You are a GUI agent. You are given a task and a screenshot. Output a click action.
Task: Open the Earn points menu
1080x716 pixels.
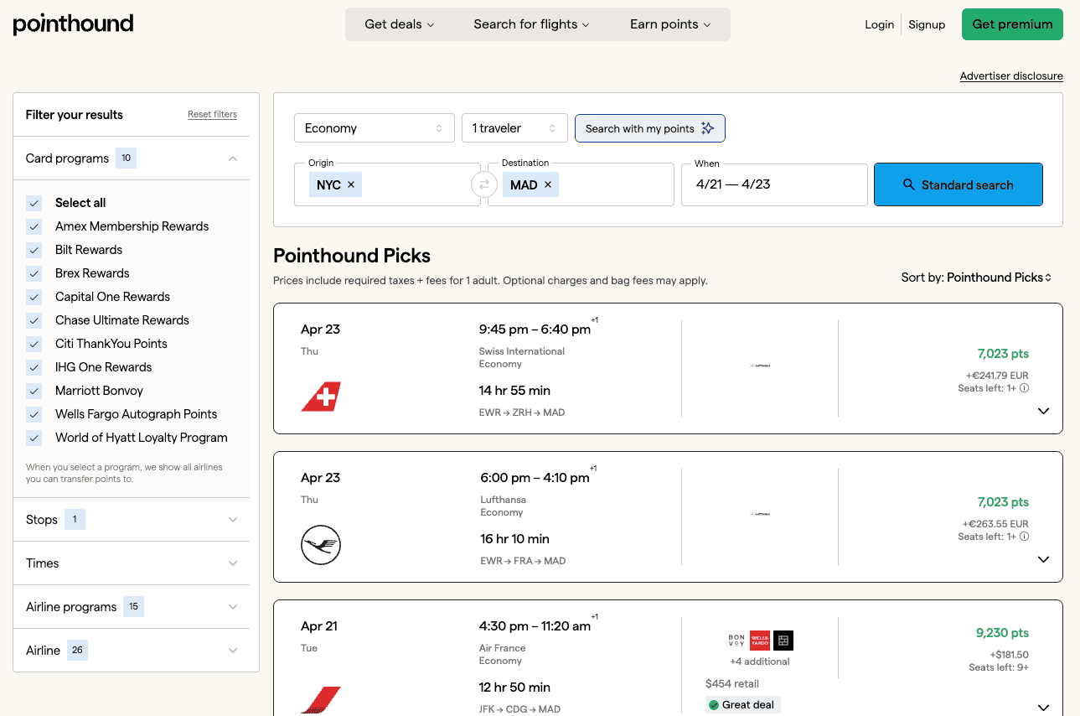point(669,24)
